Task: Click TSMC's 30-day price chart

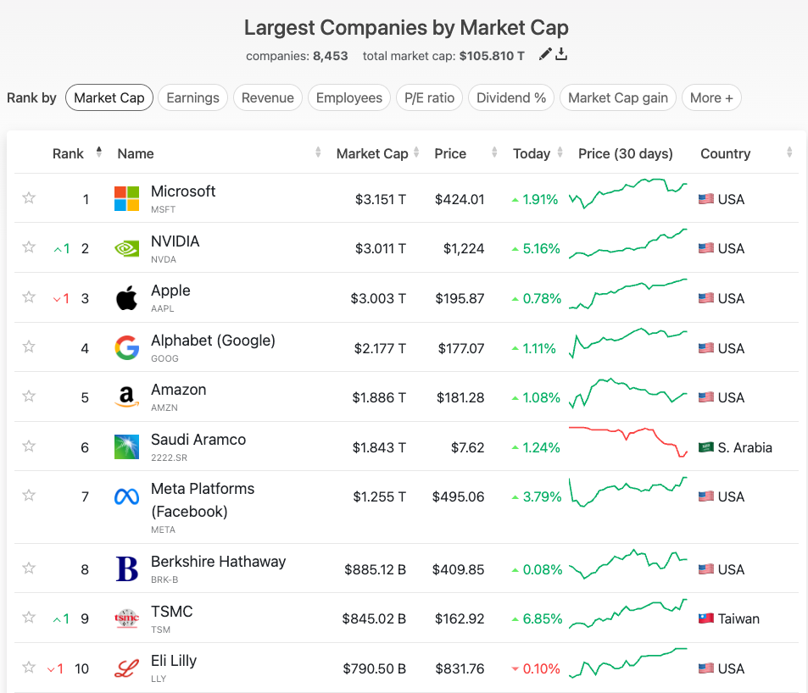Action: point(628,613)
